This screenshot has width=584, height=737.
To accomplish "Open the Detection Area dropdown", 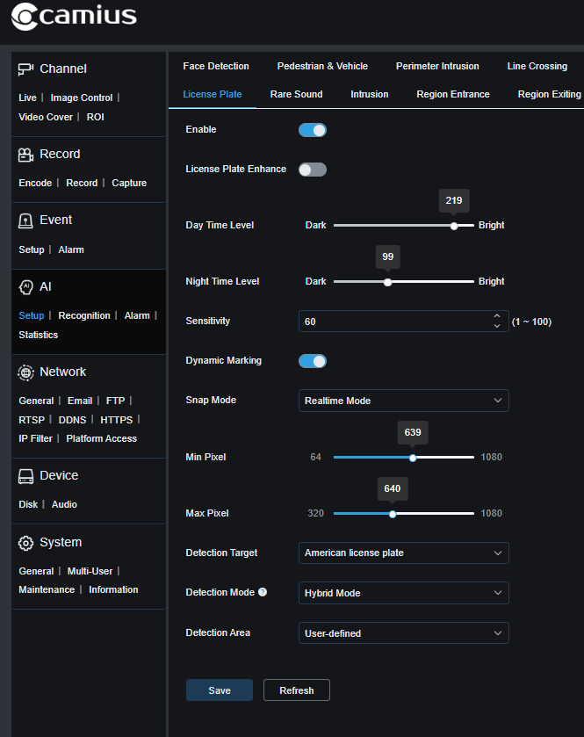I will click(x=404, y=633).
